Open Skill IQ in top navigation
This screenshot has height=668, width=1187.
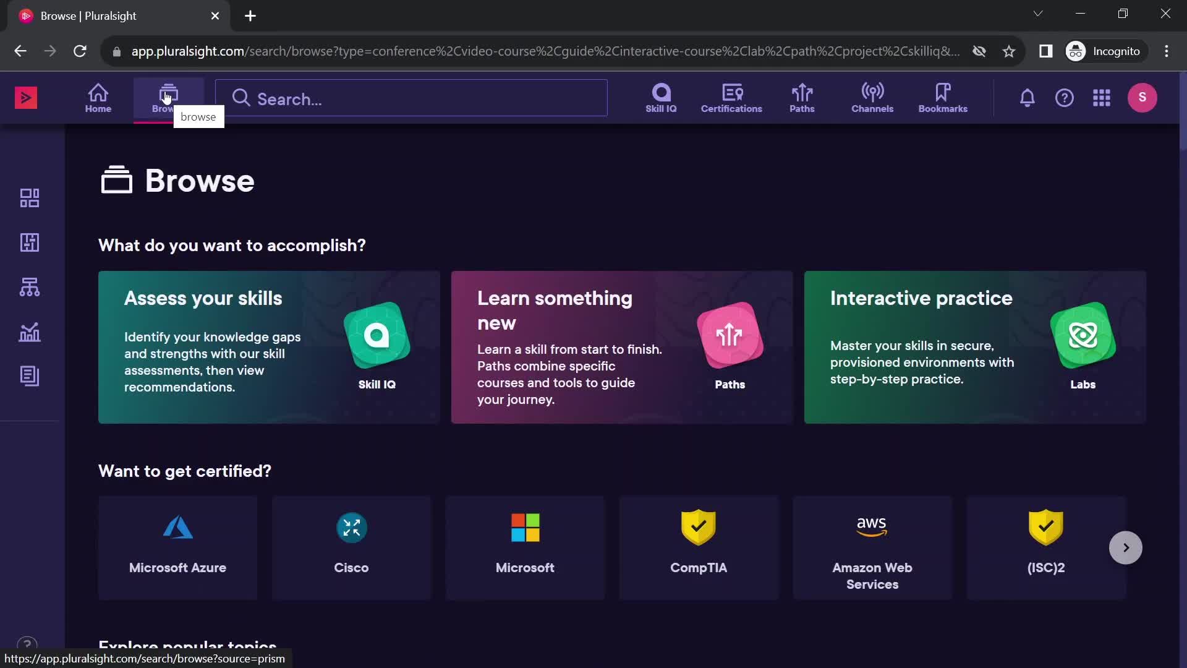point(661,98)
